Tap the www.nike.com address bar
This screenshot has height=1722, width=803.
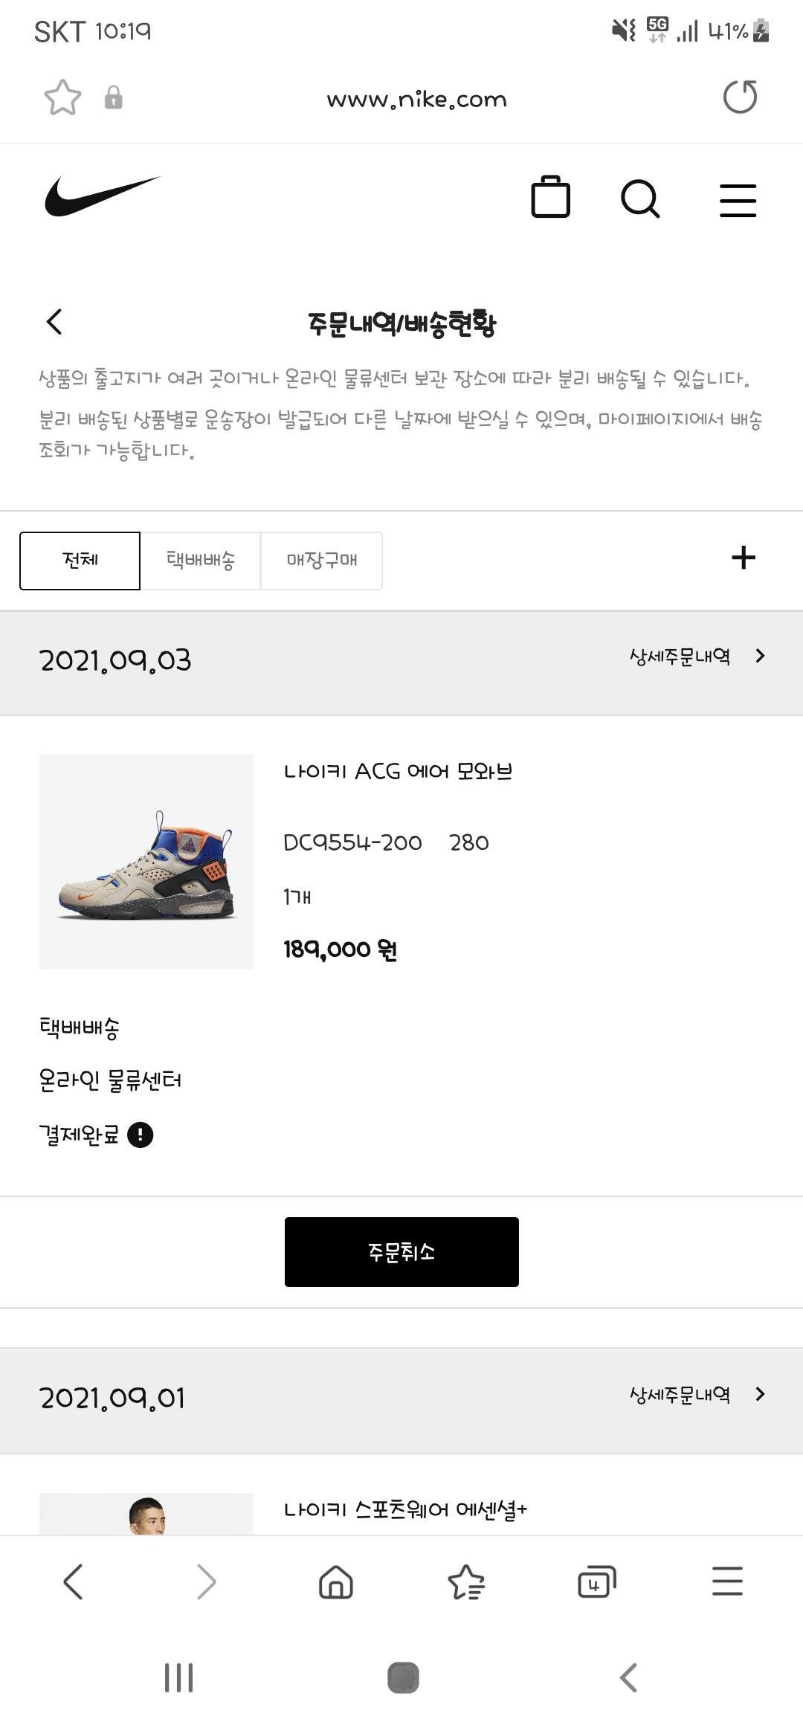click(416, 99)
